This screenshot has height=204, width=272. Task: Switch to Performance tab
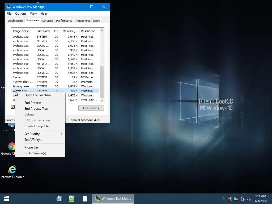[x=64, y=21]
